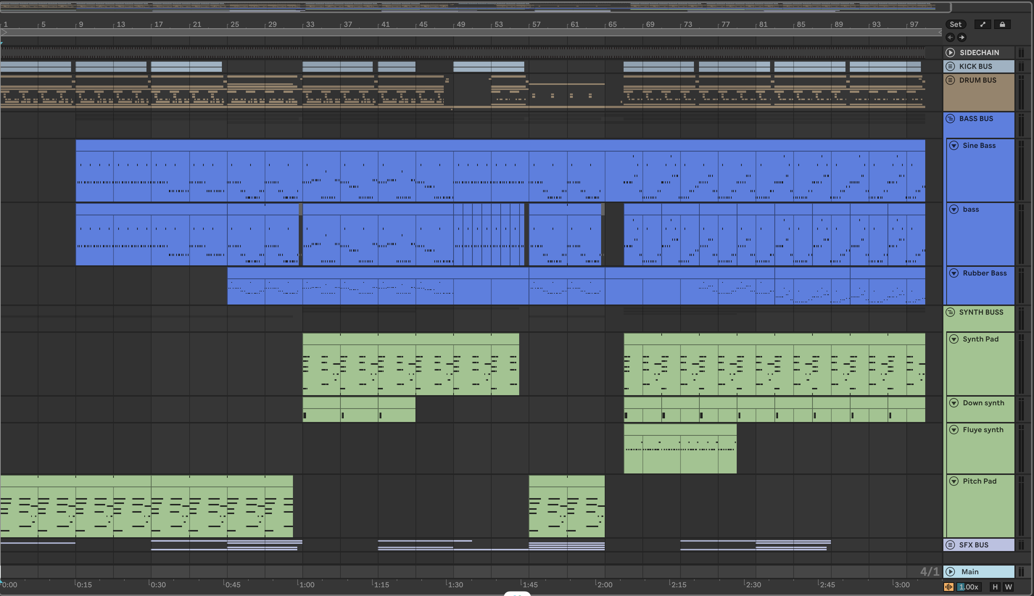Viewport: 1034px width, 596px height.
Task: Toggle the W optimize width button
Action: click(x=1008, y=587)
